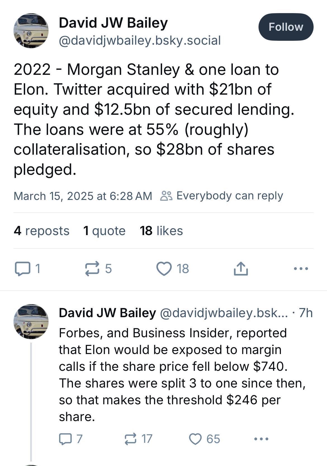The image size is (327, 466).
Task: Open the reply author's name link
Action: point(107,313)
